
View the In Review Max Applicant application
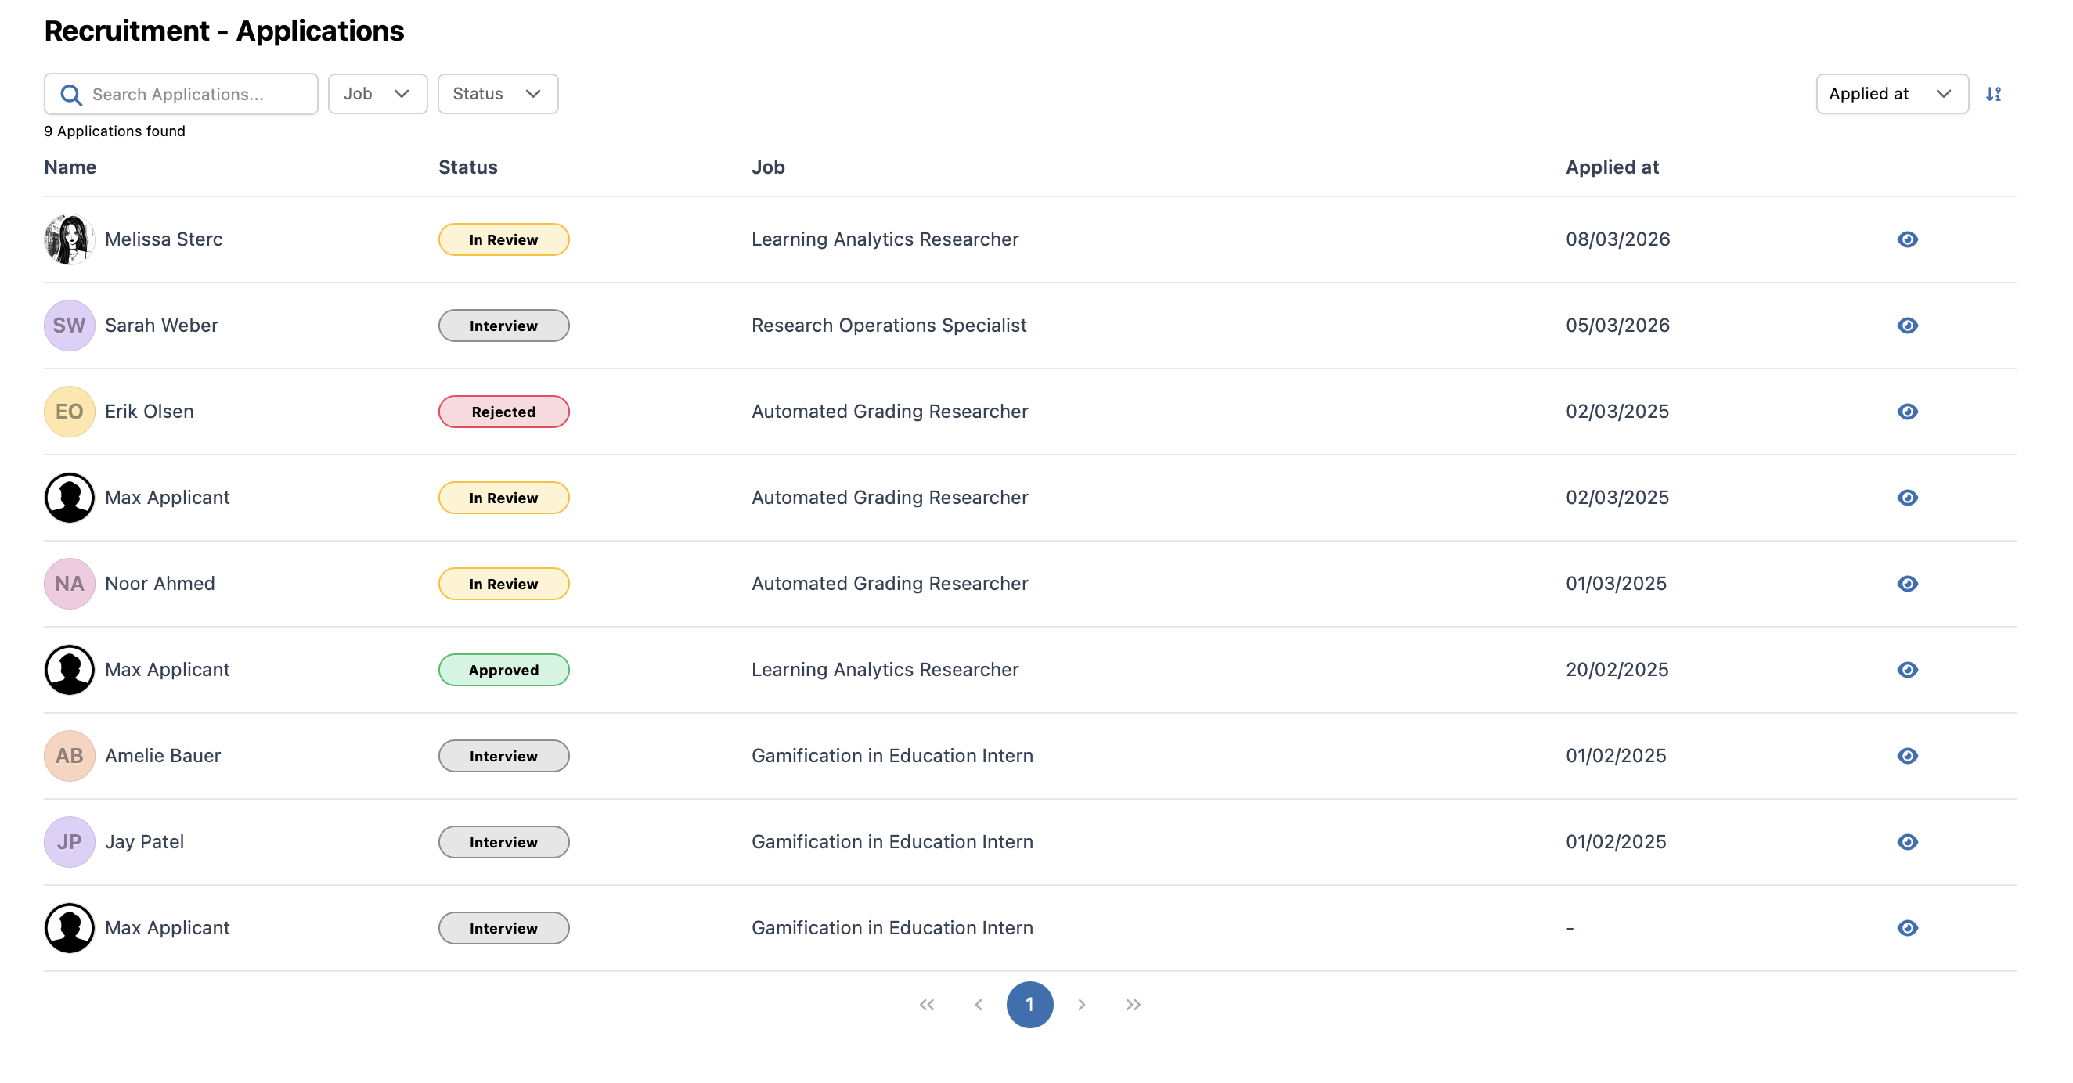click(1907, 497)
